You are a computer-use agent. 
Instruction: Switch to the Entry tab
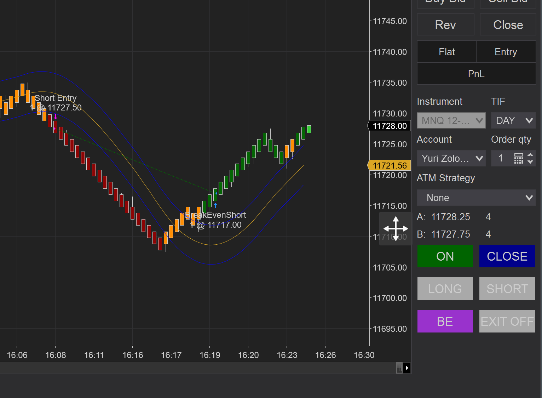[506, 52]
